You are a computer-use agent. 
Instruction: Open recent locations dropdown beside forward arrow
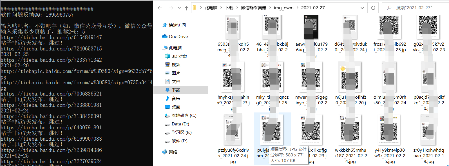[179, 8]
